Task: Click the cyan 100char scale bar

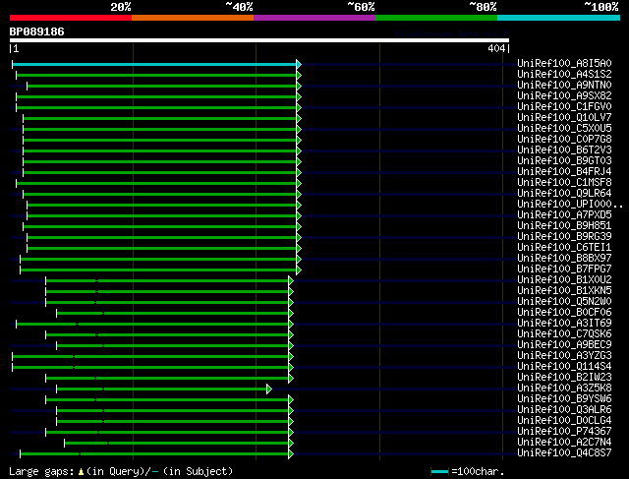Action: tap(439, 471)
